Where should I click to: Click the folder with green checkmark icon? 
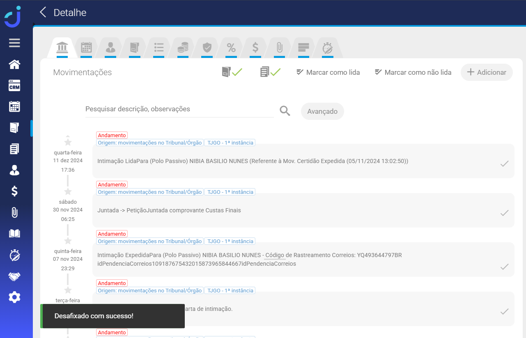pyautogui.click(x=232, y=72)
